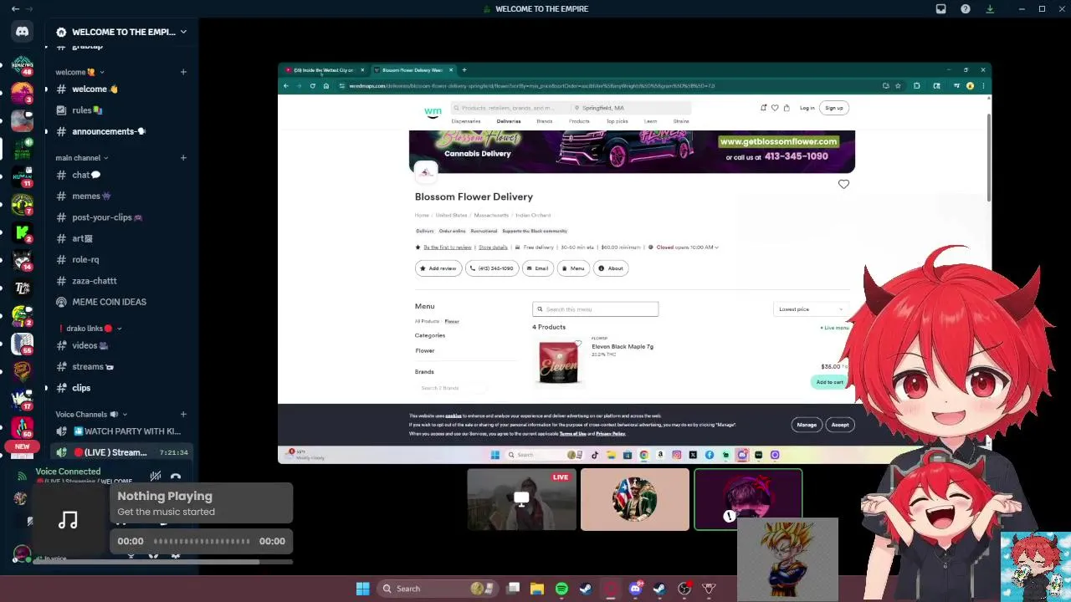Toggle noise suppression in Voice Connected panel
Image resolution: width=1071 pixels, height=602 pixels.
tap(155, 477)
